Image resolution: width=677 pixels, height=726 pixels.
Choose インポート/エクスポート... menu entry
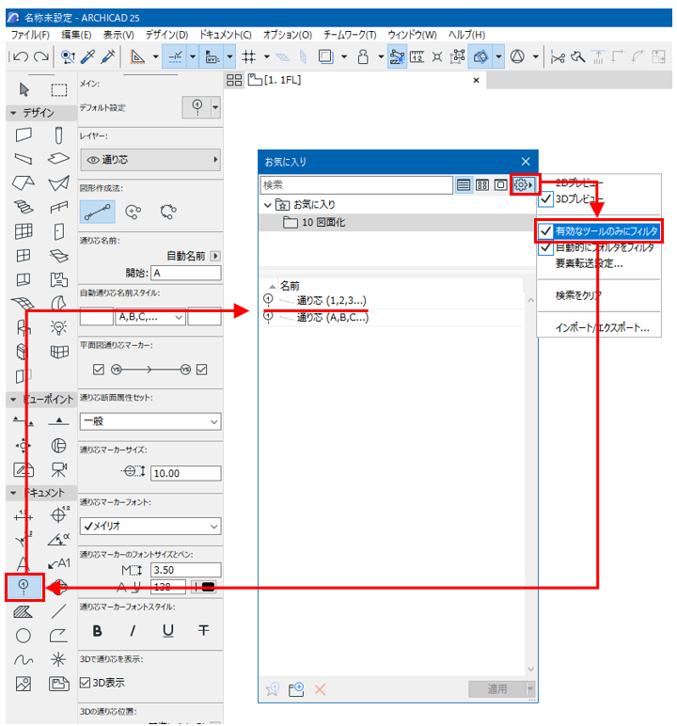pos(602,327)
